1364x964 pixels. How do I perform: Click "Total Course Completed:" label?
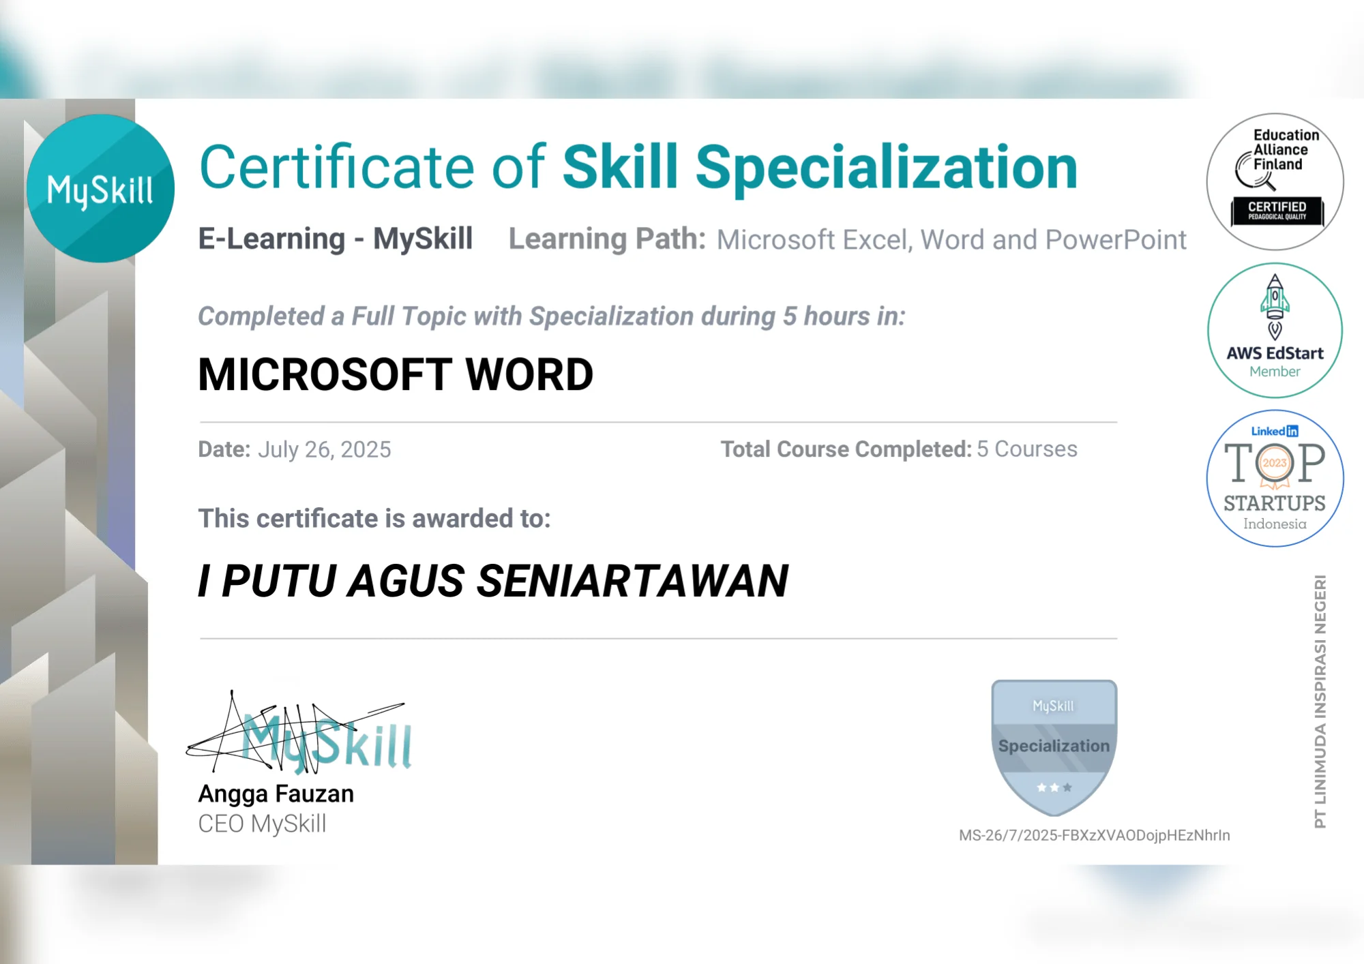pyautogui.click(x=846, y=449)
